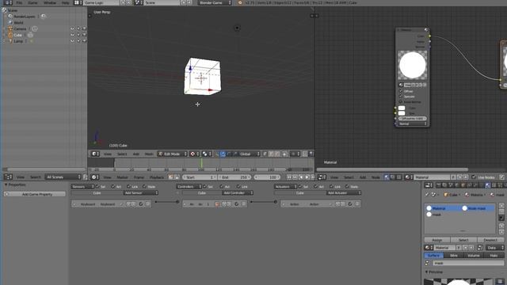Image resolution: width=507 pixels, height=285 pixels.
Task: Open the Edit Mode dropdown
Action: click(173, 154)
